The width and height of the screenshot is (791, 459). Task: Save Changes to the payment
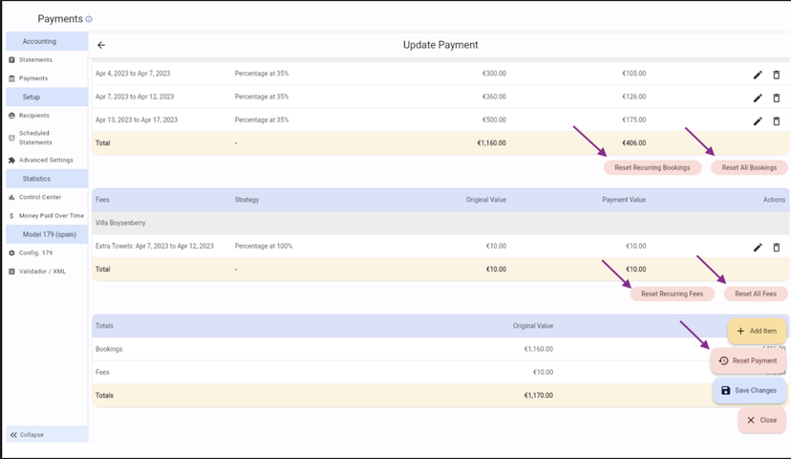tap(749, 390)
